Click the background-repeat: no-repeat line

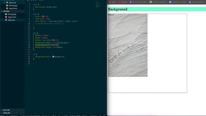[x=49, y=47]
